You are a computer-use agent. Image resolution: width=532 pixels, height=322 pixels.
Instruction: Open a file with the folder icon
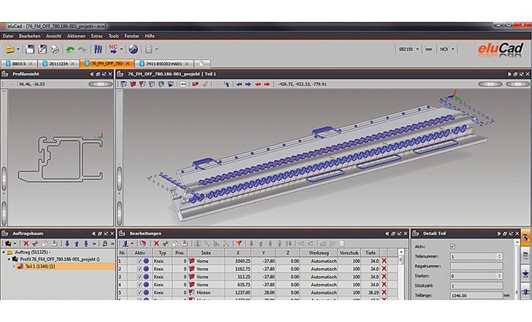tap(9, 49)
